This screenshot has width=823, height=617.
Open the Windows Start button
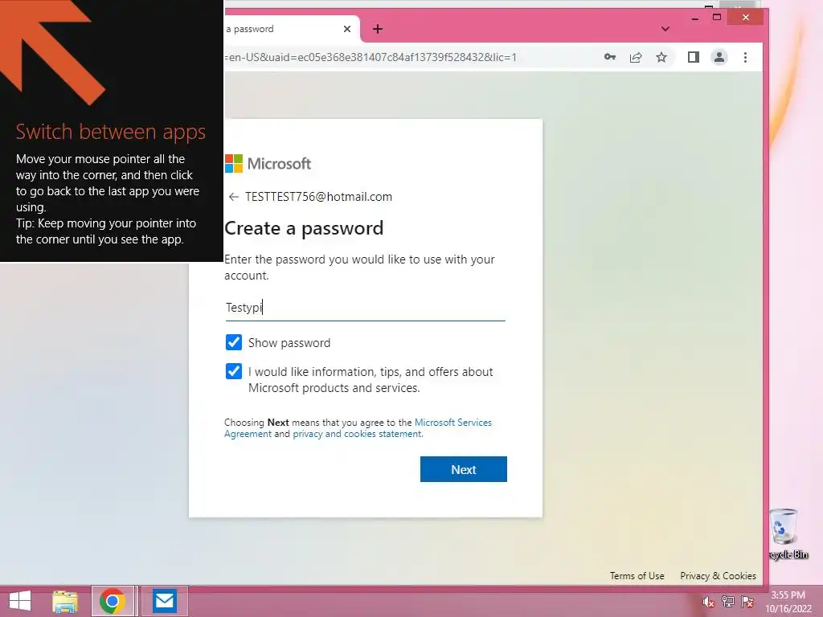click(x=20, y=601)
